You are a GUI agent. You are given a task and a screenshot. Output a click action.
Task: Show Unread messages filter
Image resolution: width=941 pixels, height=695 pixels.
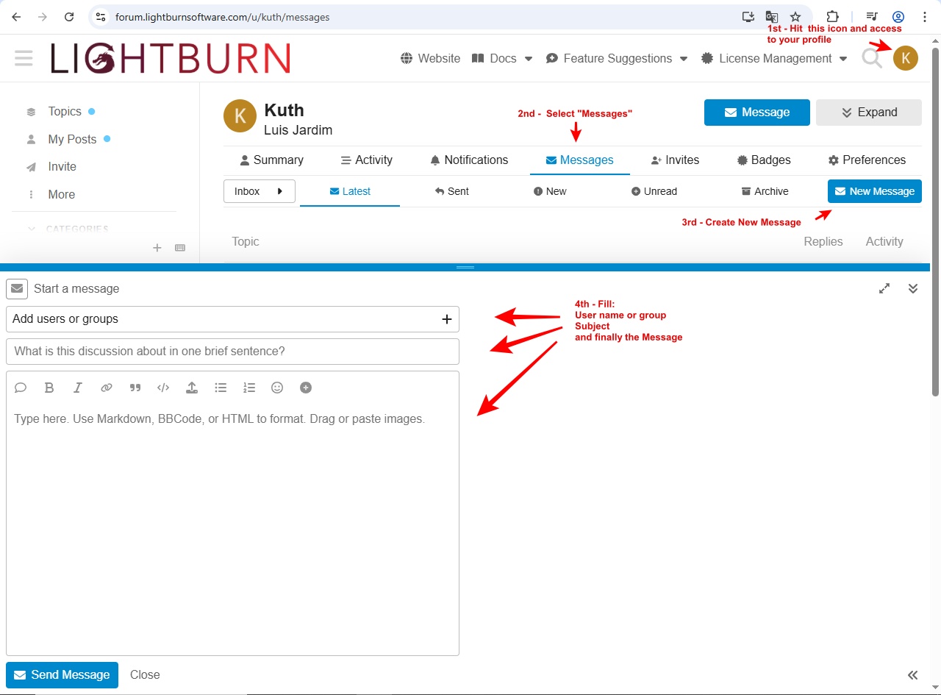(654, 191)
